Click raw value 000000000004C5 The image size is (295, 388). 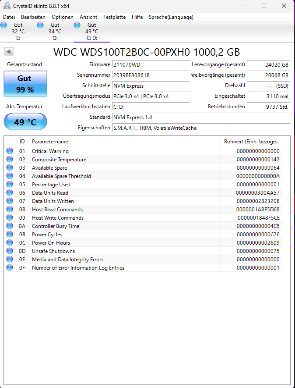tap(258, 226)
